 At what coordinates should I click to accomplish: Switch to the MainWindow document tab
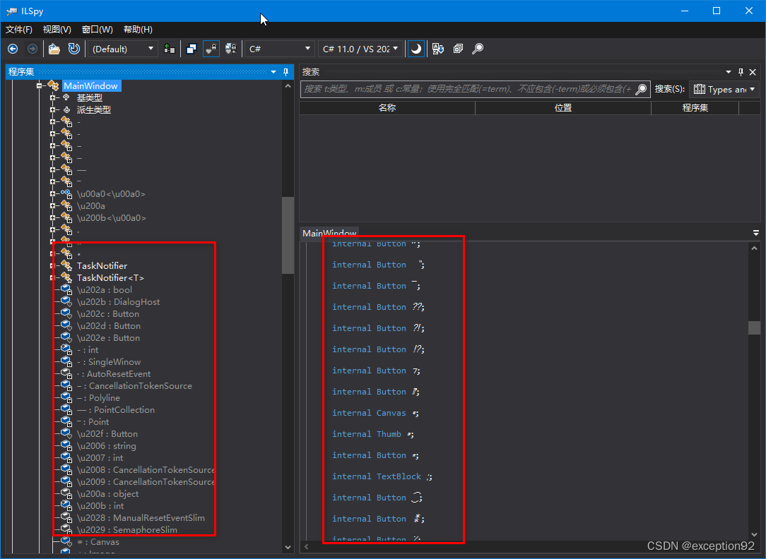(329, 233)
